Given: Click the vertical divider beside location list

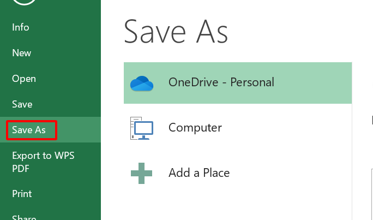Looking at the screenshot, I should [352, 162].
